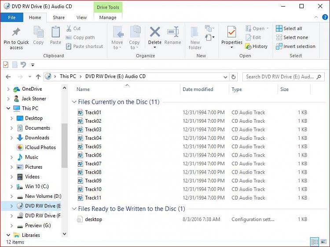Sort by Date modified column header
Viewport: 330px width, 247px height.
tap(205, 89)
